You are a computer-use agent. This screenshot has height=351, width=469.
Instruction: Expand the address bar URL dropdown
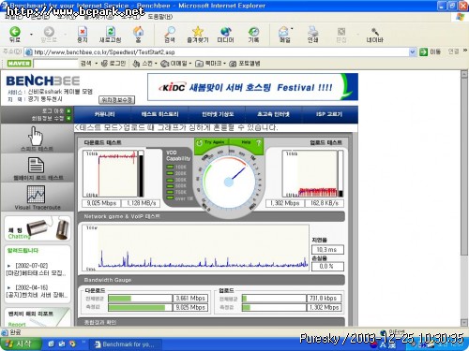[413, 52]
